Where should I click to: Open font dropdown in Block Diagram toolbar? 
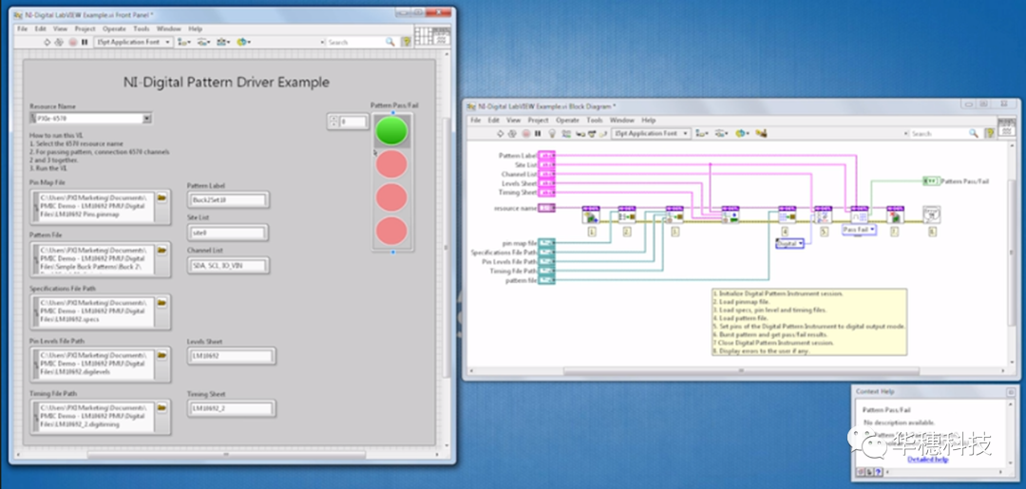pyautogui.click(x=651, y=133)
